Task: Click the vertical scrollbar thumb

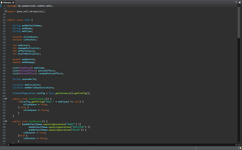Action: (239, 22)
